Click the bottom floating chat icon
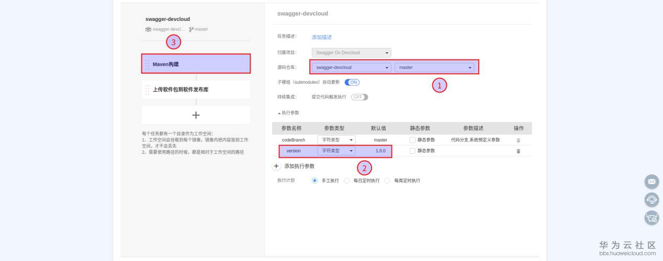663x261 pixels. coord(651,218)
